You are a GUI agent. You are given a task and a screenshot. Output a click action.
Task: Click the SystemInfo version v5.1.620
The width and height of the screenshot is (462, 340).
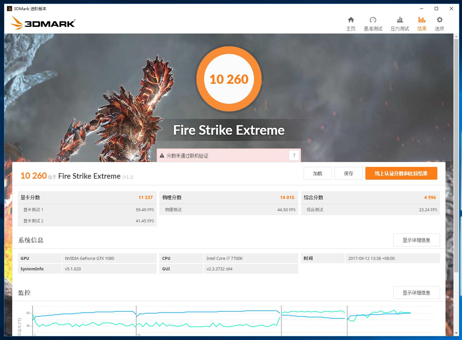pyautogui.click(x=73, y=269)
